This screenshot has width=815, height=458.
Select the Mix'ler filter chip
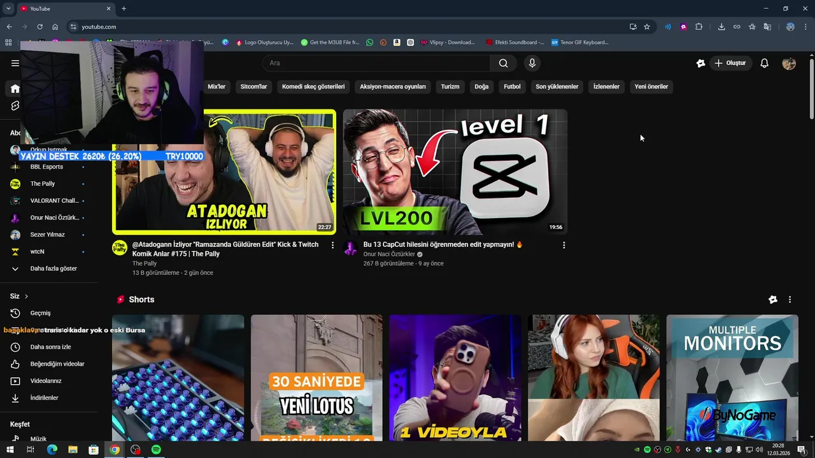tap(216, 87)
